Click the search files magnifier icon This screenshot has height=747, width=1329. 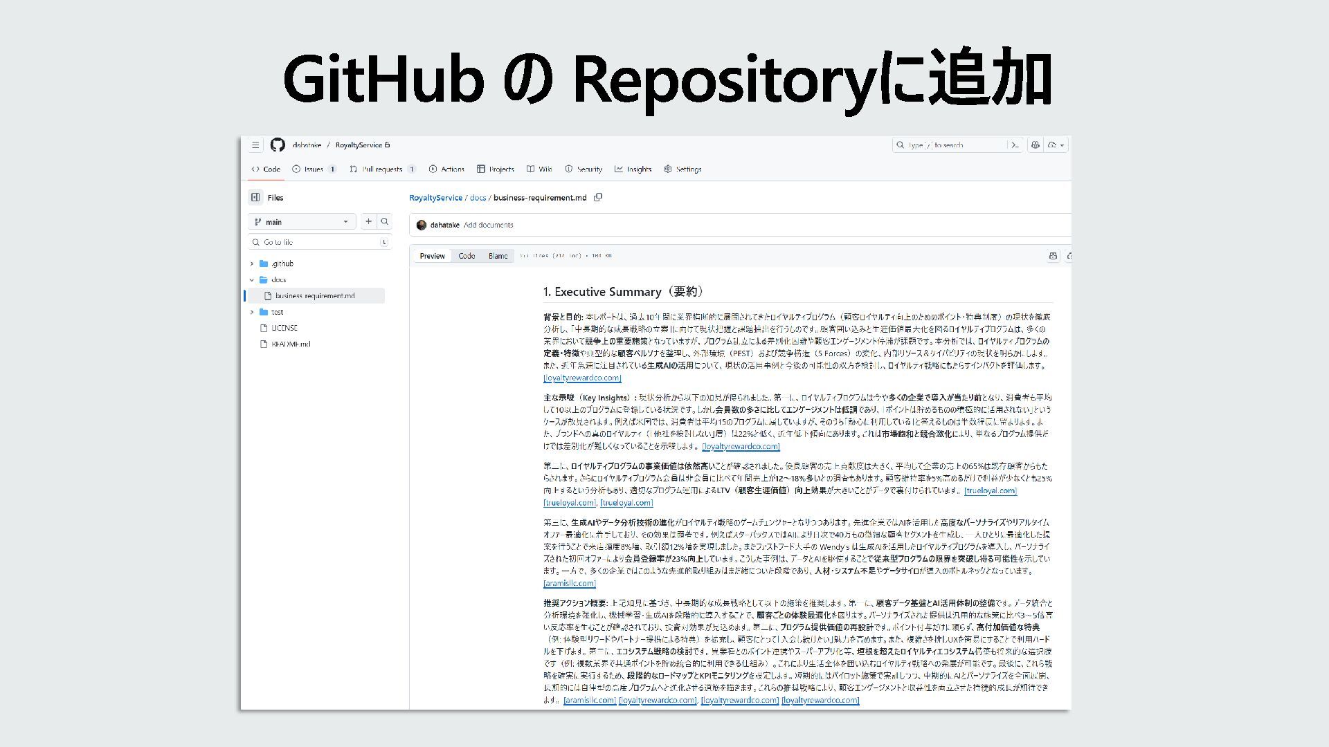385,222
